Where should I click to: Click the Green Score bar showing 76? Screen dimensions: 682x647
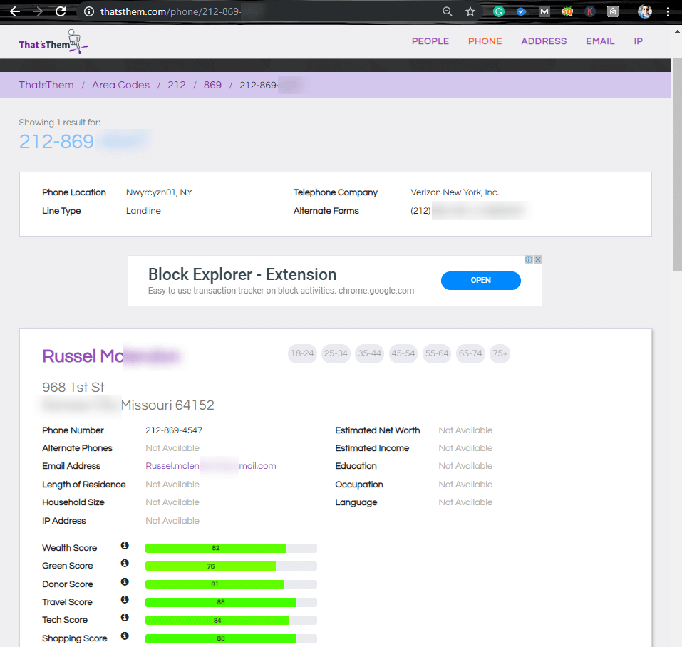point(231,566)
